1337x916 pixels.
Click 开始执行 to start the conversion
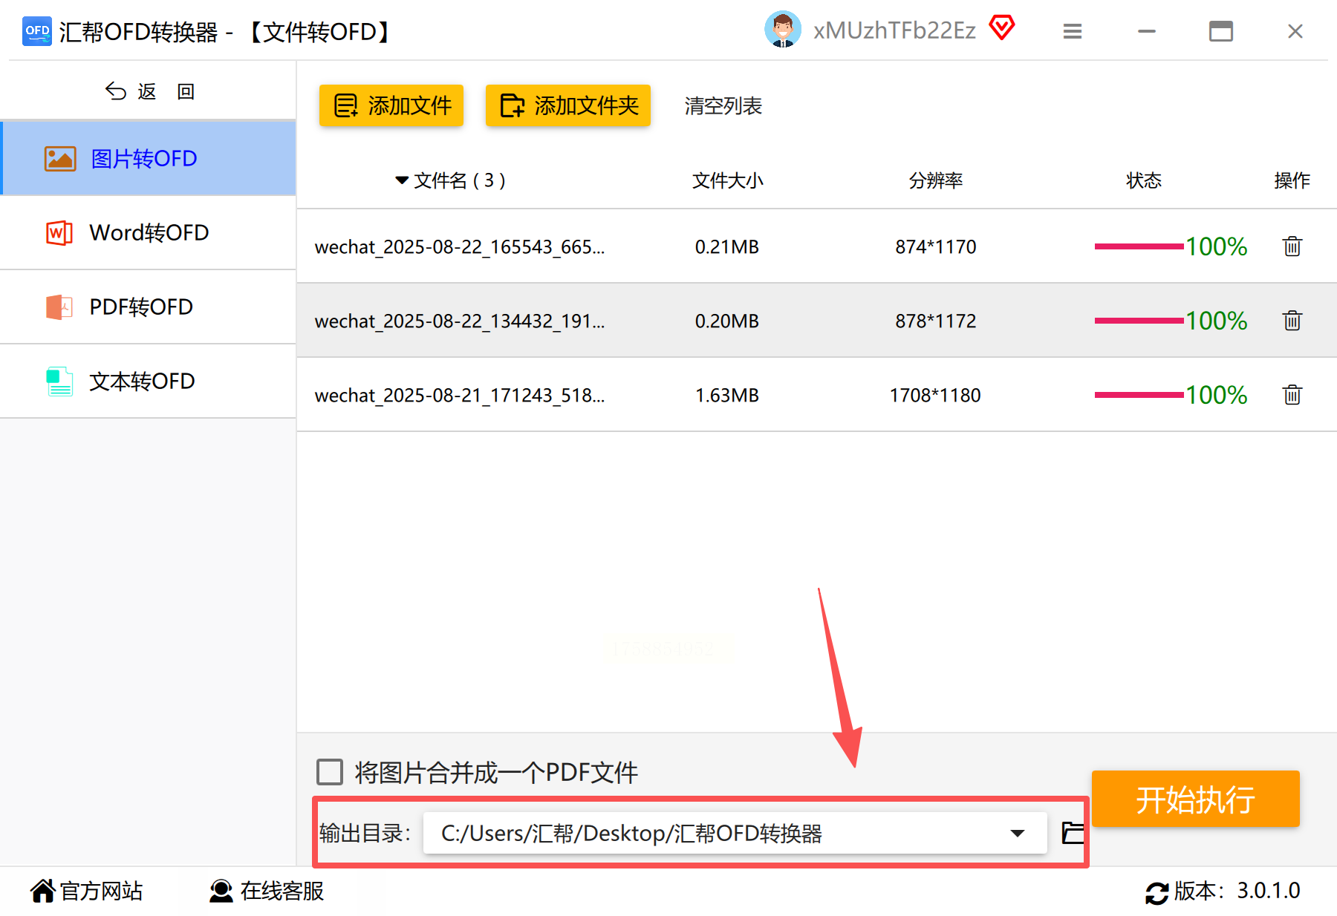click(x=1195, y=799)
